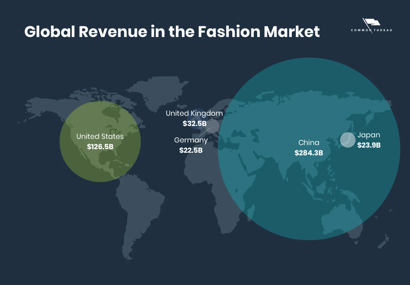The width and height of the screenshot is (410, 285).
Task: Click the small gray Japan bubble
Action: tap(348, 140)
